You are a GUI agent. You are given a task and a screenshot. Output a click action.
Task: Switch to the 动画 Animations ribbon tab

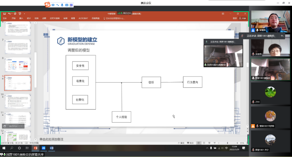click(44, 18)
